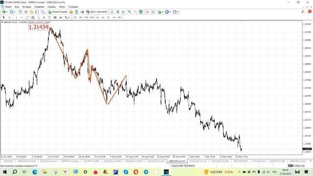The height and width of the screenshot is (176, 313).
Task: Expand the Profiles dropdown arrow
Action: (15, 12)
